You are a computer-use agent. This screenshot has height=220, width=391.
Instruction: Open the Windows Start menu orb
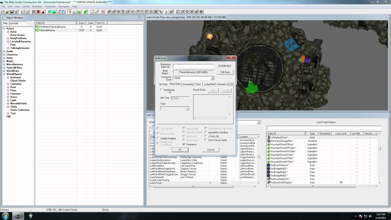pos(5,216)
